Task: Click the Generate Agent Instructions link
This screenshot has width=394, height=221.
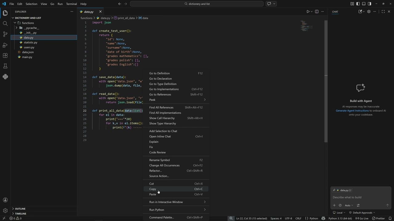Action: [x=352, y=110]
